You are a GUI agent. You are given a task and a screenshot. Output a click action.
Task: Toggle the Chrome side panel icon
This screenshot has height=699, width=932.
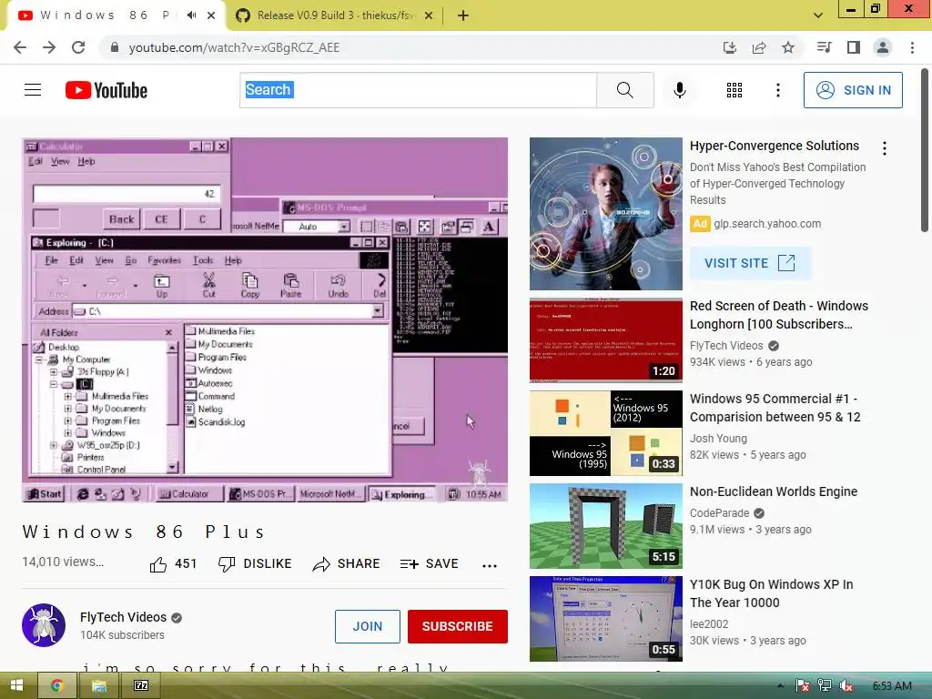click(x=854, y=47)
